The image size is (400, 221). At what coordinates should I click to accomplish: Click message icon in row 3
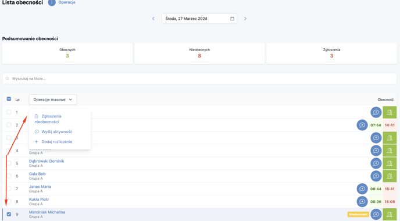pyautogui.click(x=376, y=138)
